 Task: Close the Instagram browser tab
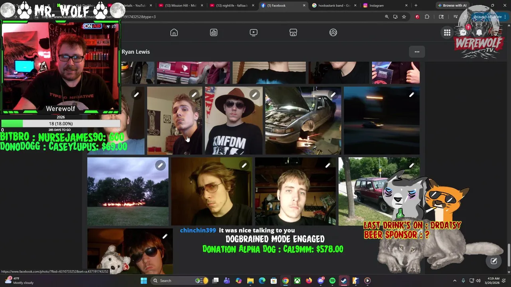coord(406,6)
